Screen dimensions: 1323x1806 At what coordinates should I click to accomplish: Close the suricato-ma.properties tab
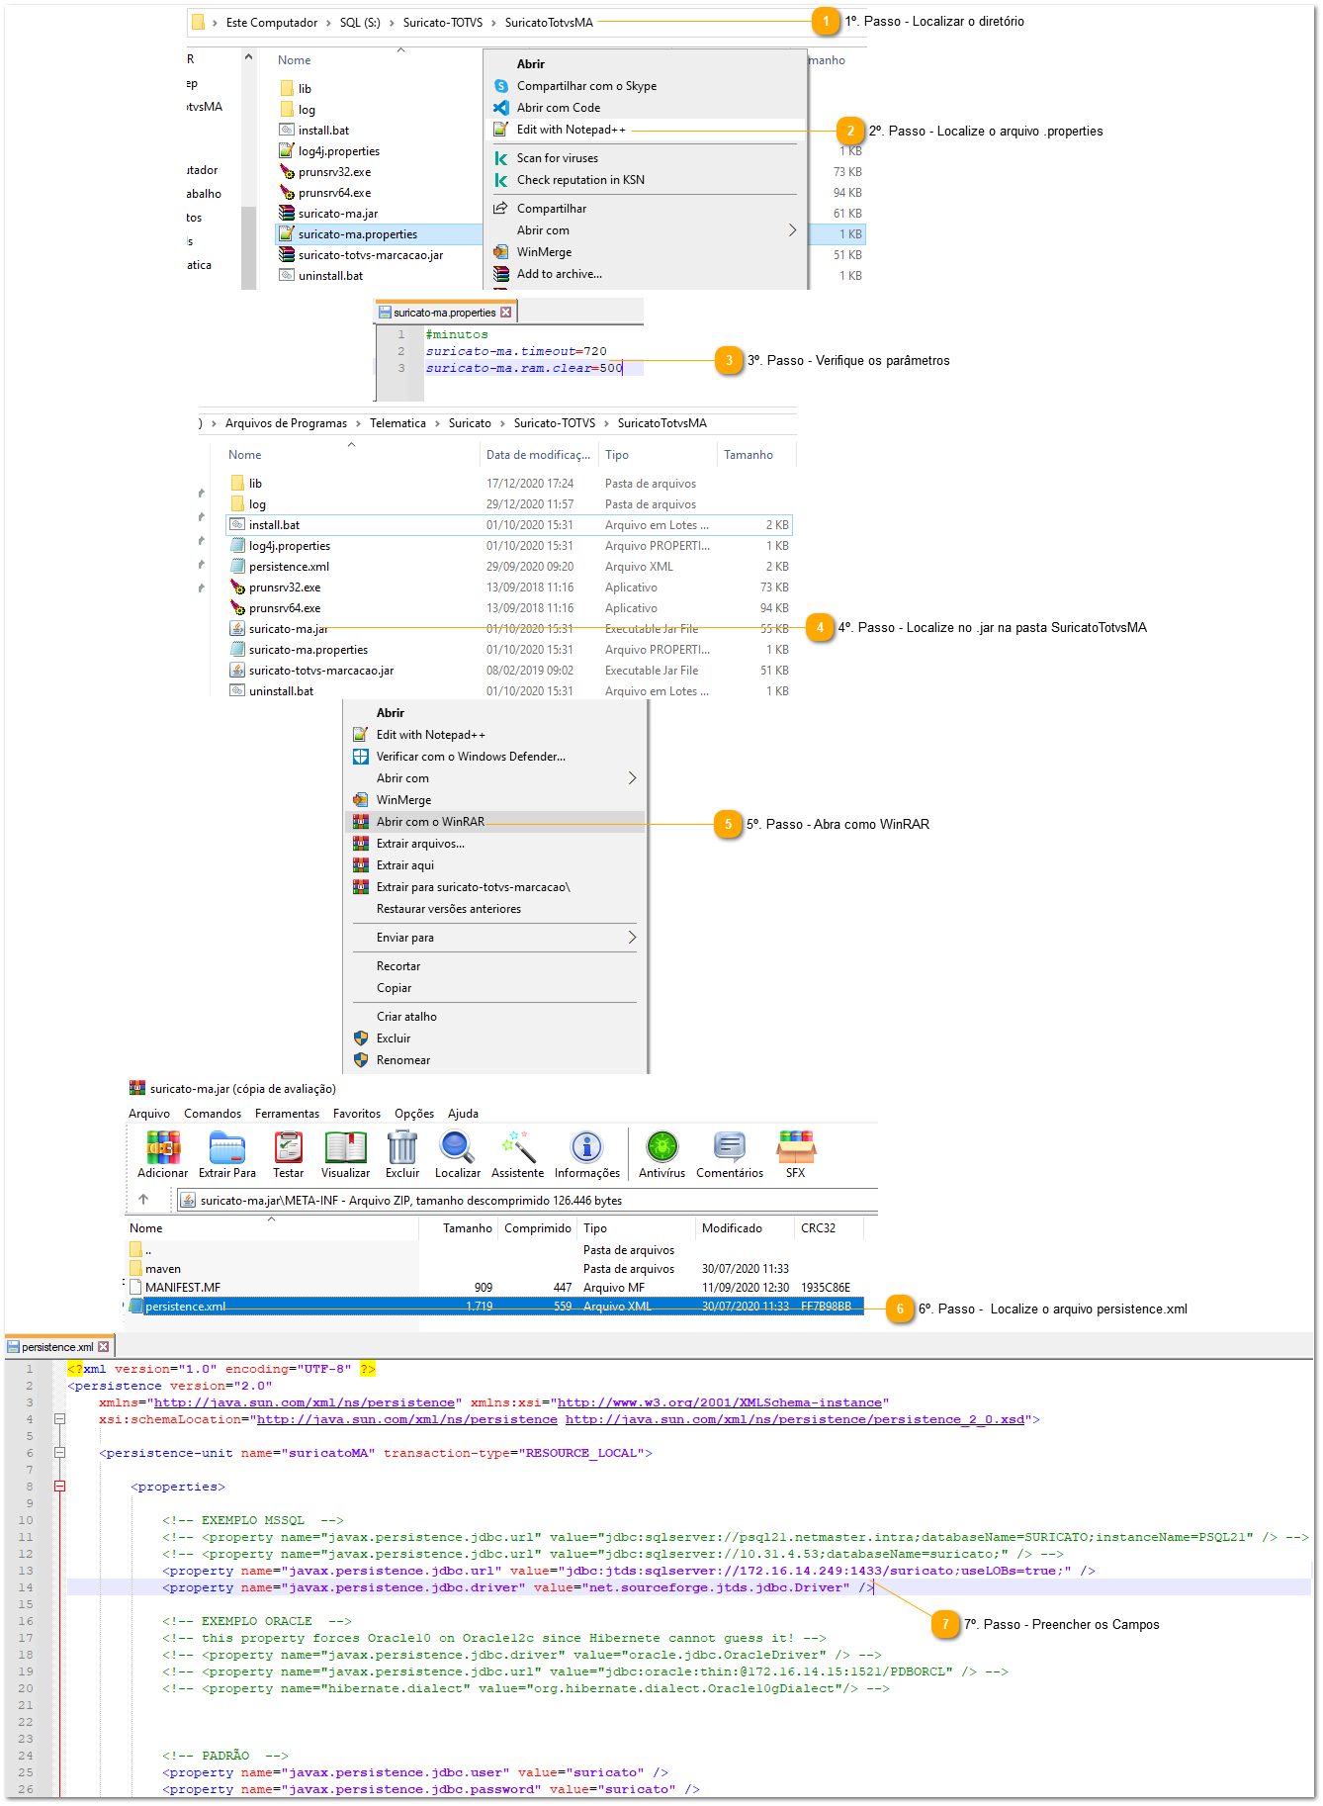506,313
